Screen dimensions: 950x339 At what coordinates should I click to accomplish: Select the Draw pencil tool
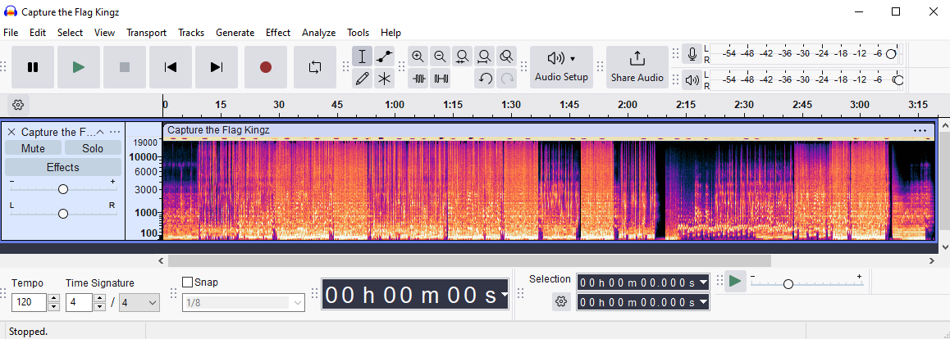click(x=362, y=79)
